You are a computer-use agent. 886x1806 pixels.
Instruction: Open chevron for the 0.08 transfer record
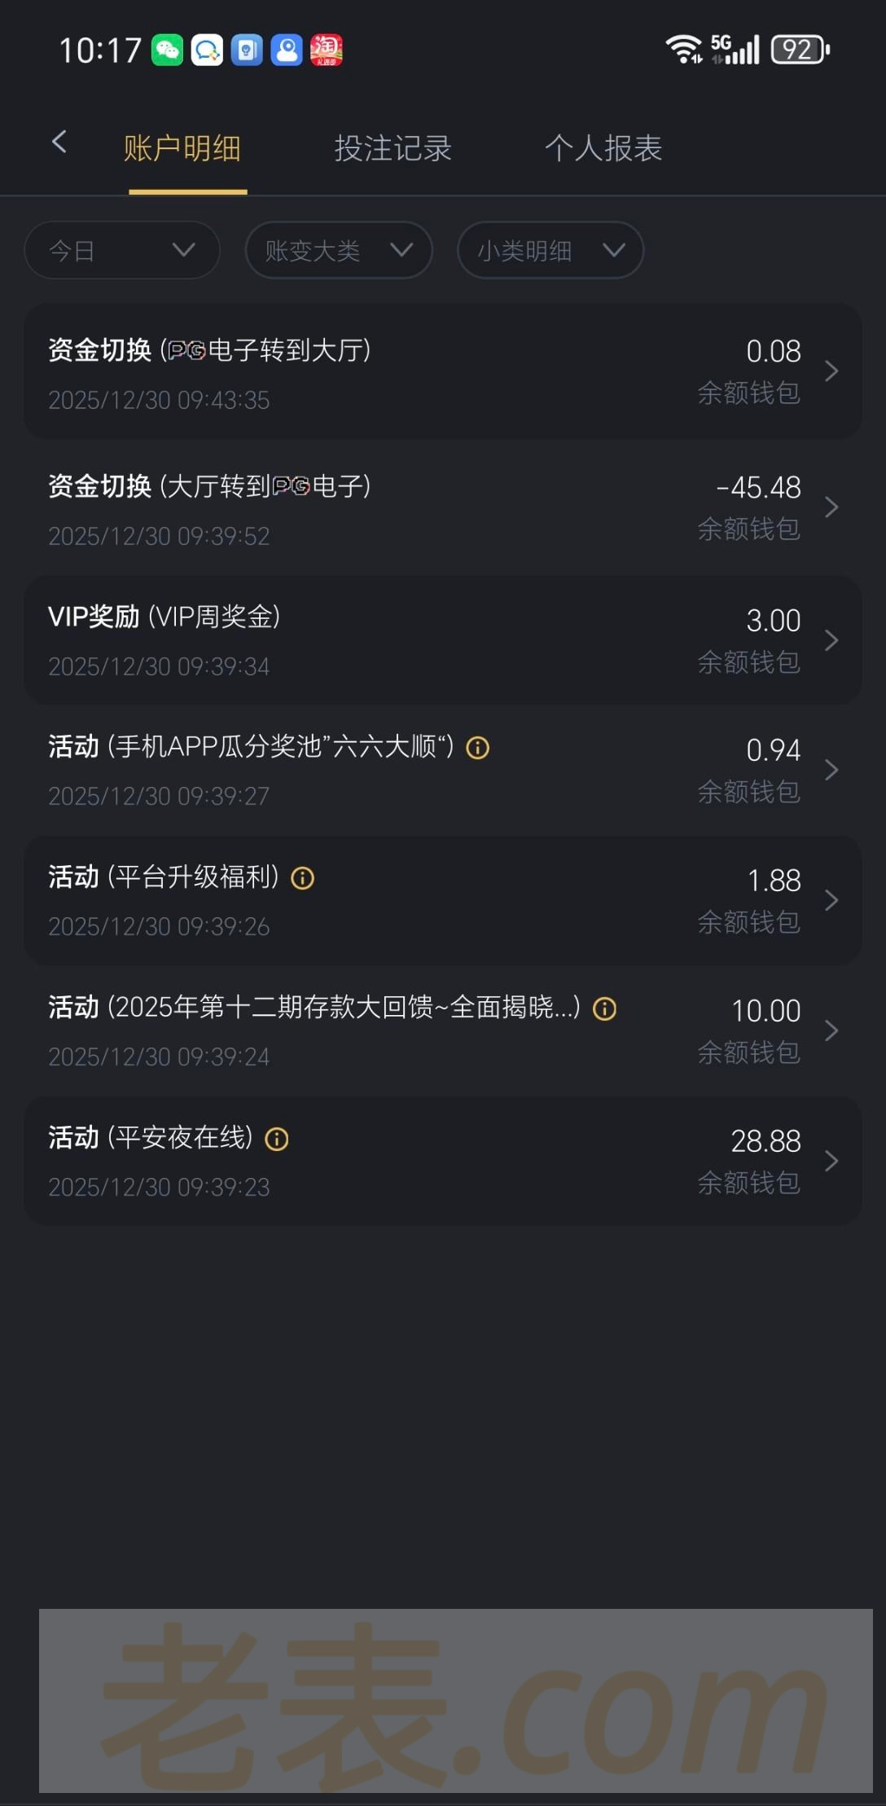coord(831,371)
